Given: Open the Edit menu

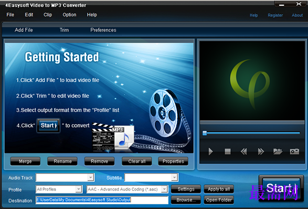Looking at the screenshot, I should point(29,15).
